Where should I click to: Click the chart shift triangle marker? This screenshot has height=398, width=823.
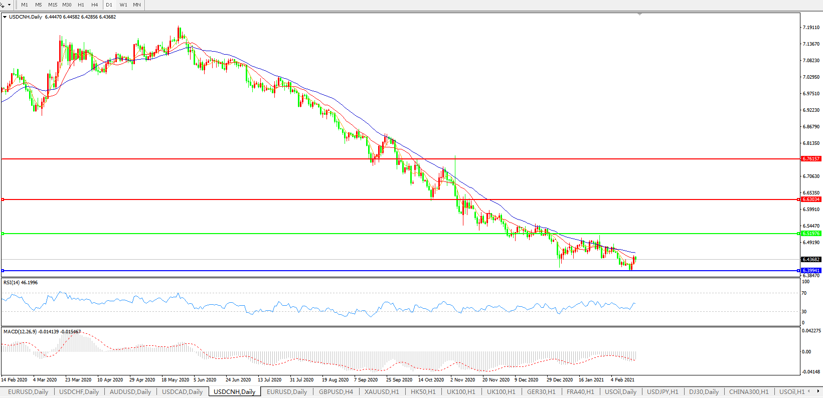[x=639, y=15]
